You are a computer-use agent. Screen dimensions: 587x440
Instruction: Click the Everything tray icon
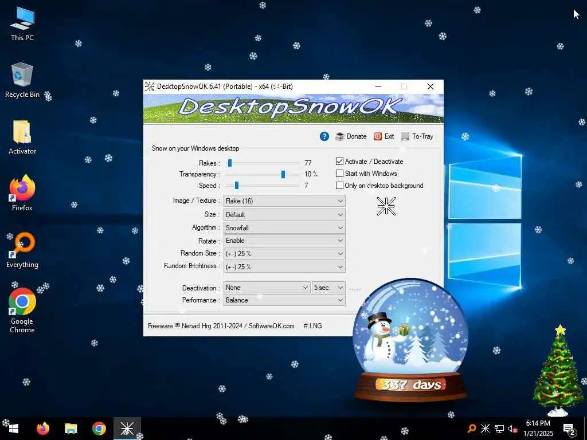(472, 429)
